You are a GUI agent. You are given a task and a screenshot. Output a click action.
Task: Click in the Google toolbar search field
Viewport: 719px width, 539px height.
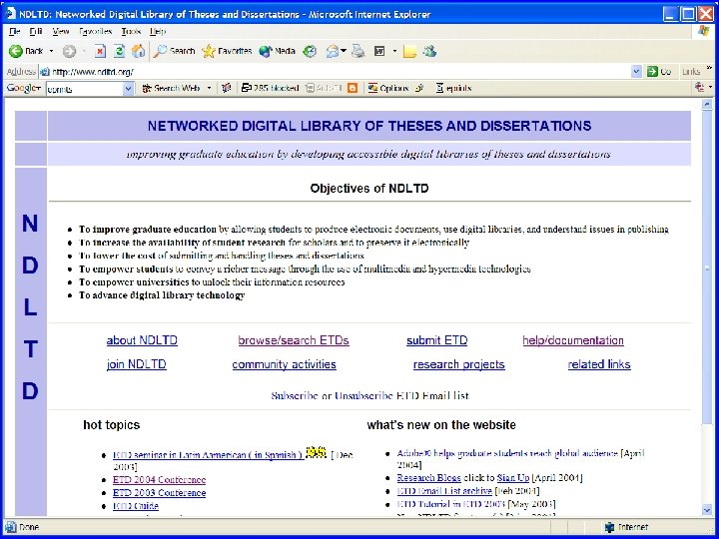click(x=85, y=89)
